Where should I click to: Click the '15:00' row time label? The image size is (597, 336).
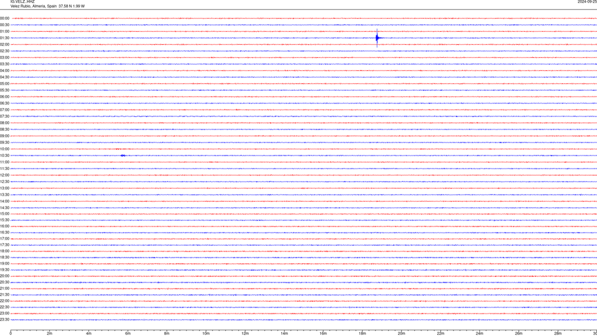(x=4, y=213)
